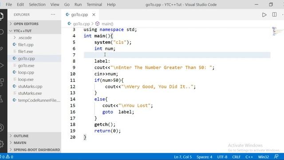Viewport: 284px width, 160px height.
Task: Open the Explorer activity bar icon
Action: [1, 16]
